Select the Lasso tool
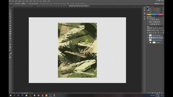The image size is (173, 97). pos(10,13)
